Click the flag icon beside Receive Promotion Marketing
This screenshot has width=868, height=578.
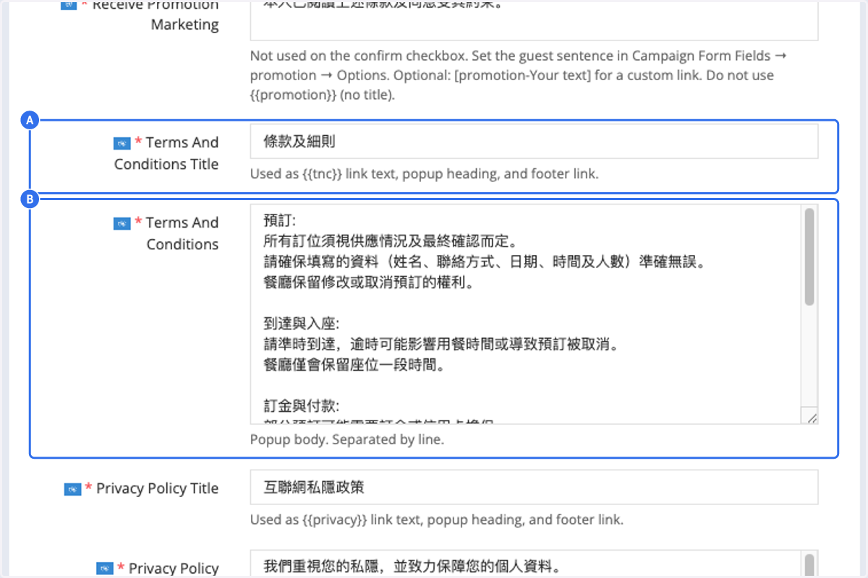point(68,4)
